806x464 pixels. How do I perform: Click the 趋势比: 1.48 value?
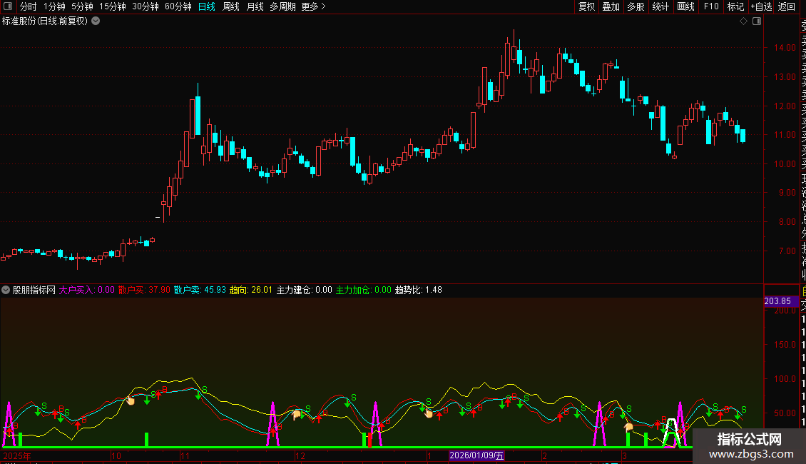click(x=419, y=290)
